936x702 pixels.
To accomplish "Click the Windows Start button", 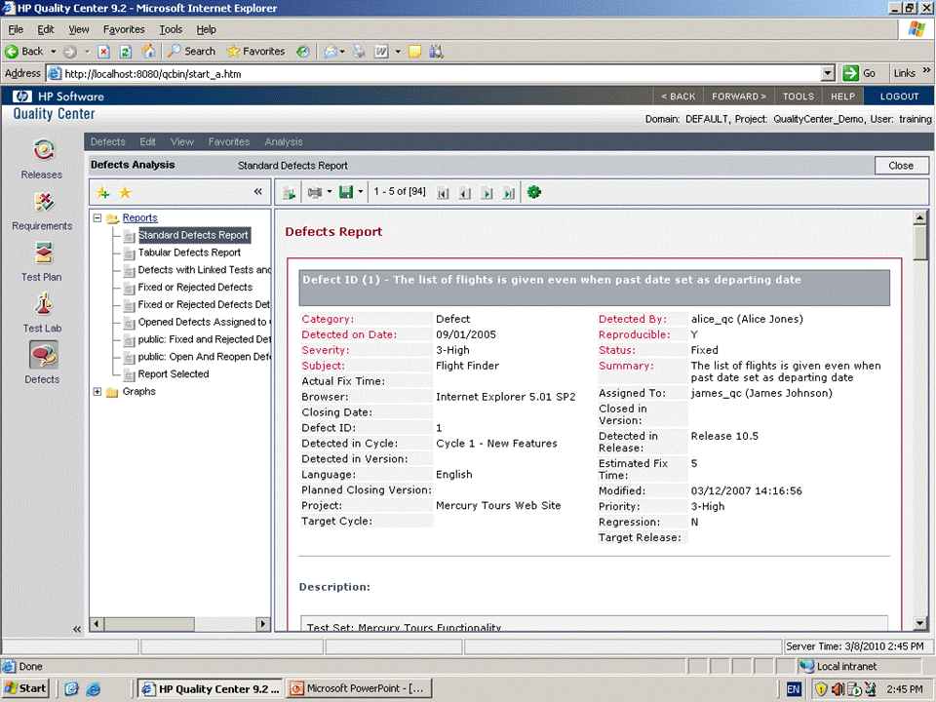I will [24, 688].
